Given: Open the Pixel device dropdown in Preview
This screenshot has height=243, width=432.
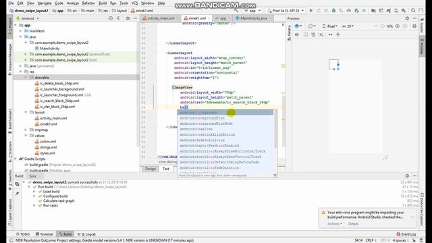Looking at the screenshot, I should 330,26.
